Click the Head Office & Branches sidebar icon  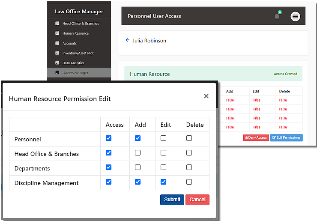pyautogui.click(x=57, y=24)
